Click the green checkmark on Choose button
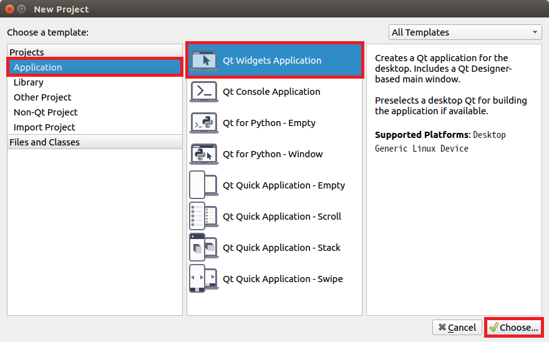This screenshot has height=342, width=549. point(493,327)
